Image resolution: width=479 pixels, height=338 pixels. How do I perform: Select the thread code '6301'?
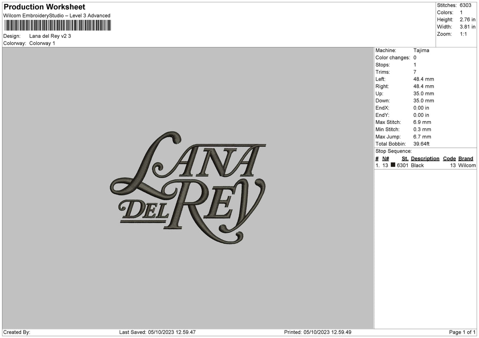point(402,165)
